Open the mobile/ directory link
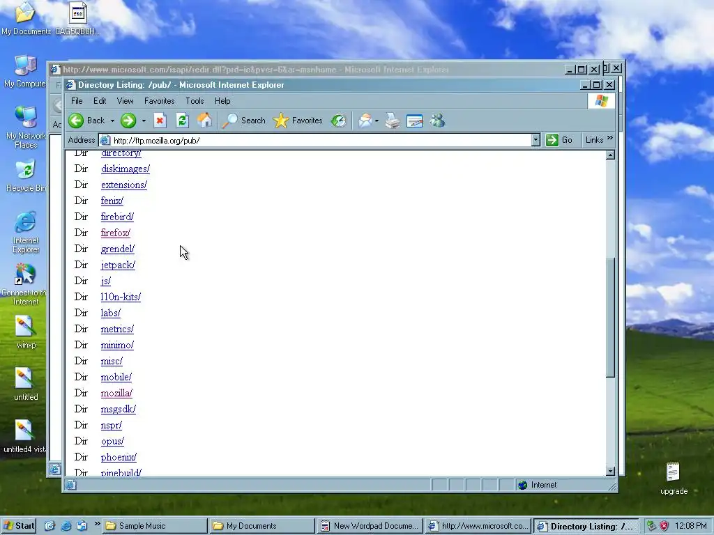This screenshot has width=714, height=535. (x=116, y=377)
